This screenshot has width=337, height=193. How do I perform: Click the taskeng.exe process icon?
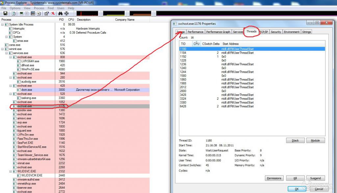point(19,98)
